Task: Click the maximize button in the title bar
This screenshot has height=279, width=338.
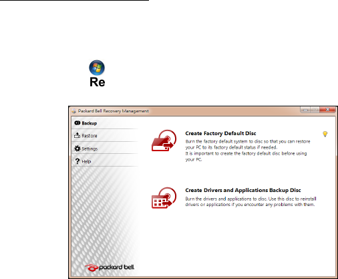Action: [x=315, y=110]
